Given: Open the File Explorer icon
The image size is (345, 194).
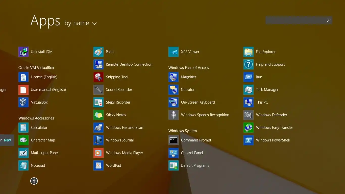Looking at the screenshot, I should point(249,52).
